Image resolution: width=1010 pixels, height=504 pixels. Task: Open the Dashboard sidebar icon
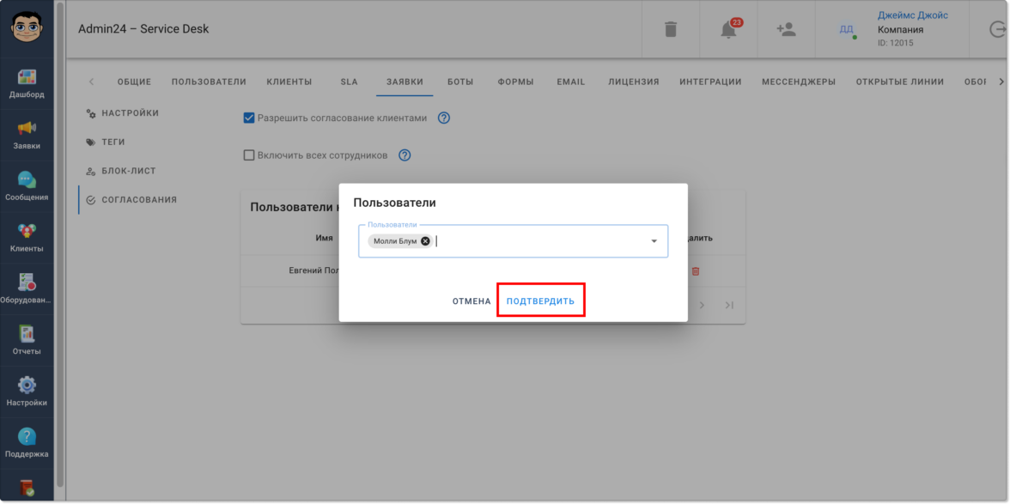pos(27,77)
